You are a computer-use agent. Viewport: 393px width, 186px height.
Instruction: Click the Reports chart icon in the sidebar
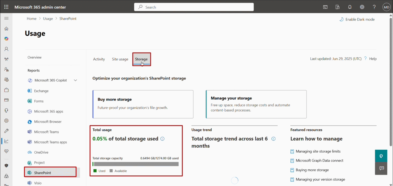pyautogui.click(x=6, y=141)
